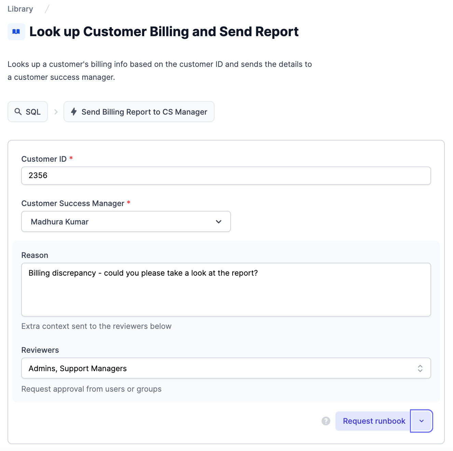453x451 pixels.
Task: Click the Reviewers label
Action: 40,350
